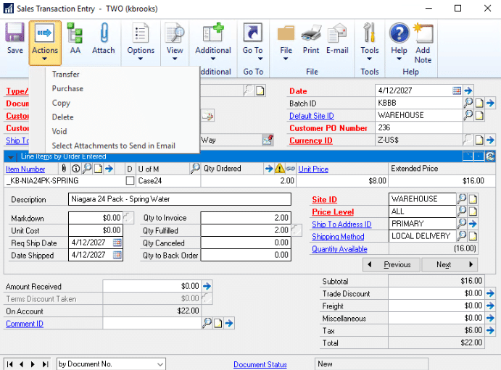Click the Next line button

click(x=450, y=264)
